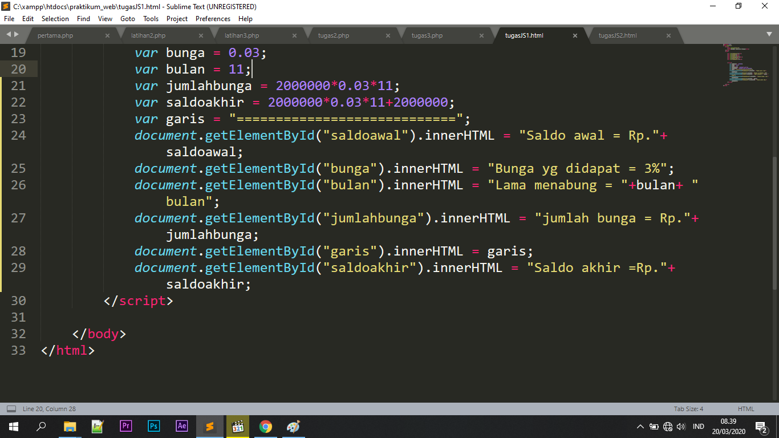Open File Explorer from the taskbar
This screenshot has width=779, height=438.
coord(70,426)
